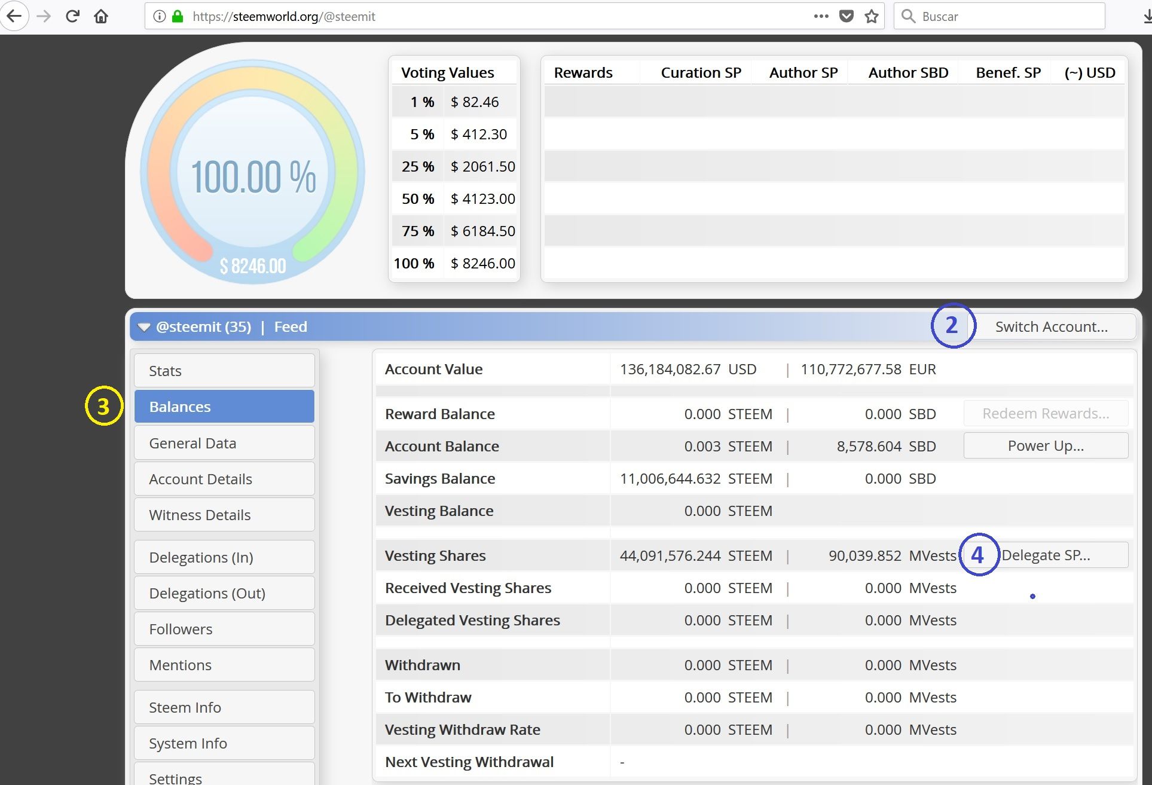Click the Author SBD column header

coord(908,72)
